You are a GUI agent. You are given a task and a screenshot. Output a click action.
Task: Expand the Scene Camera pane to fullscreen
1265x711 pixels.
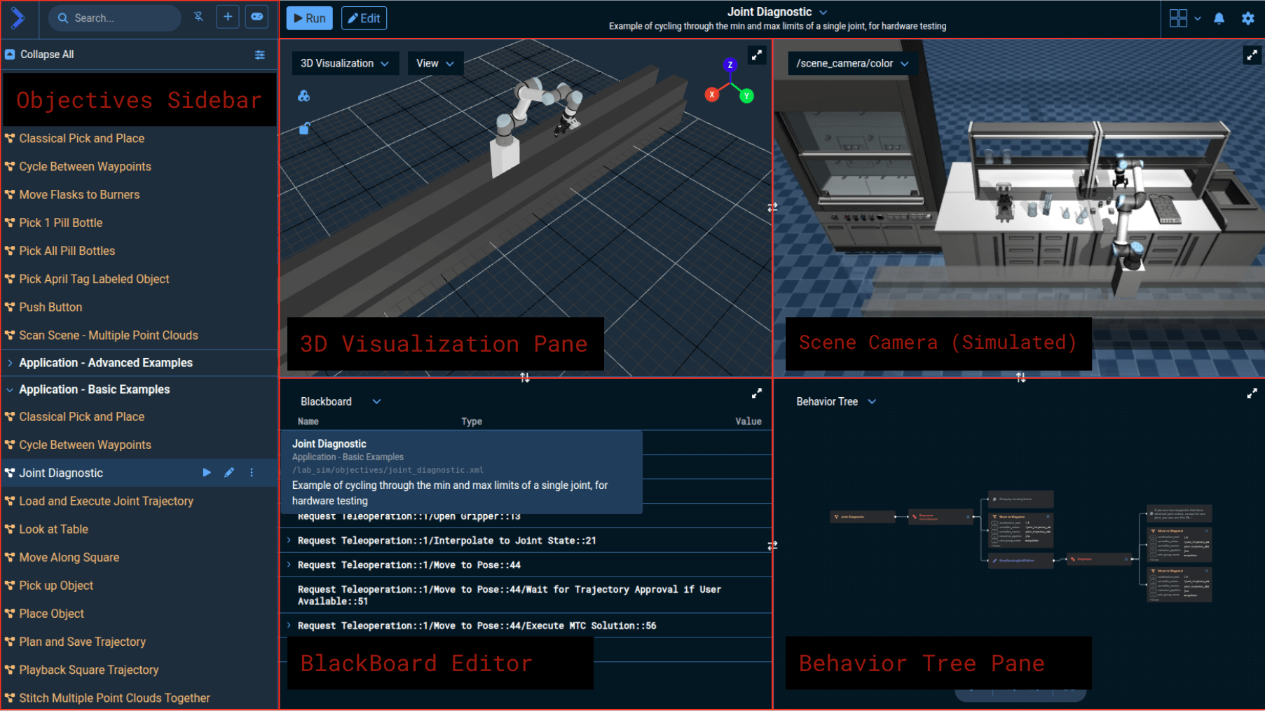coord(1252,55)
